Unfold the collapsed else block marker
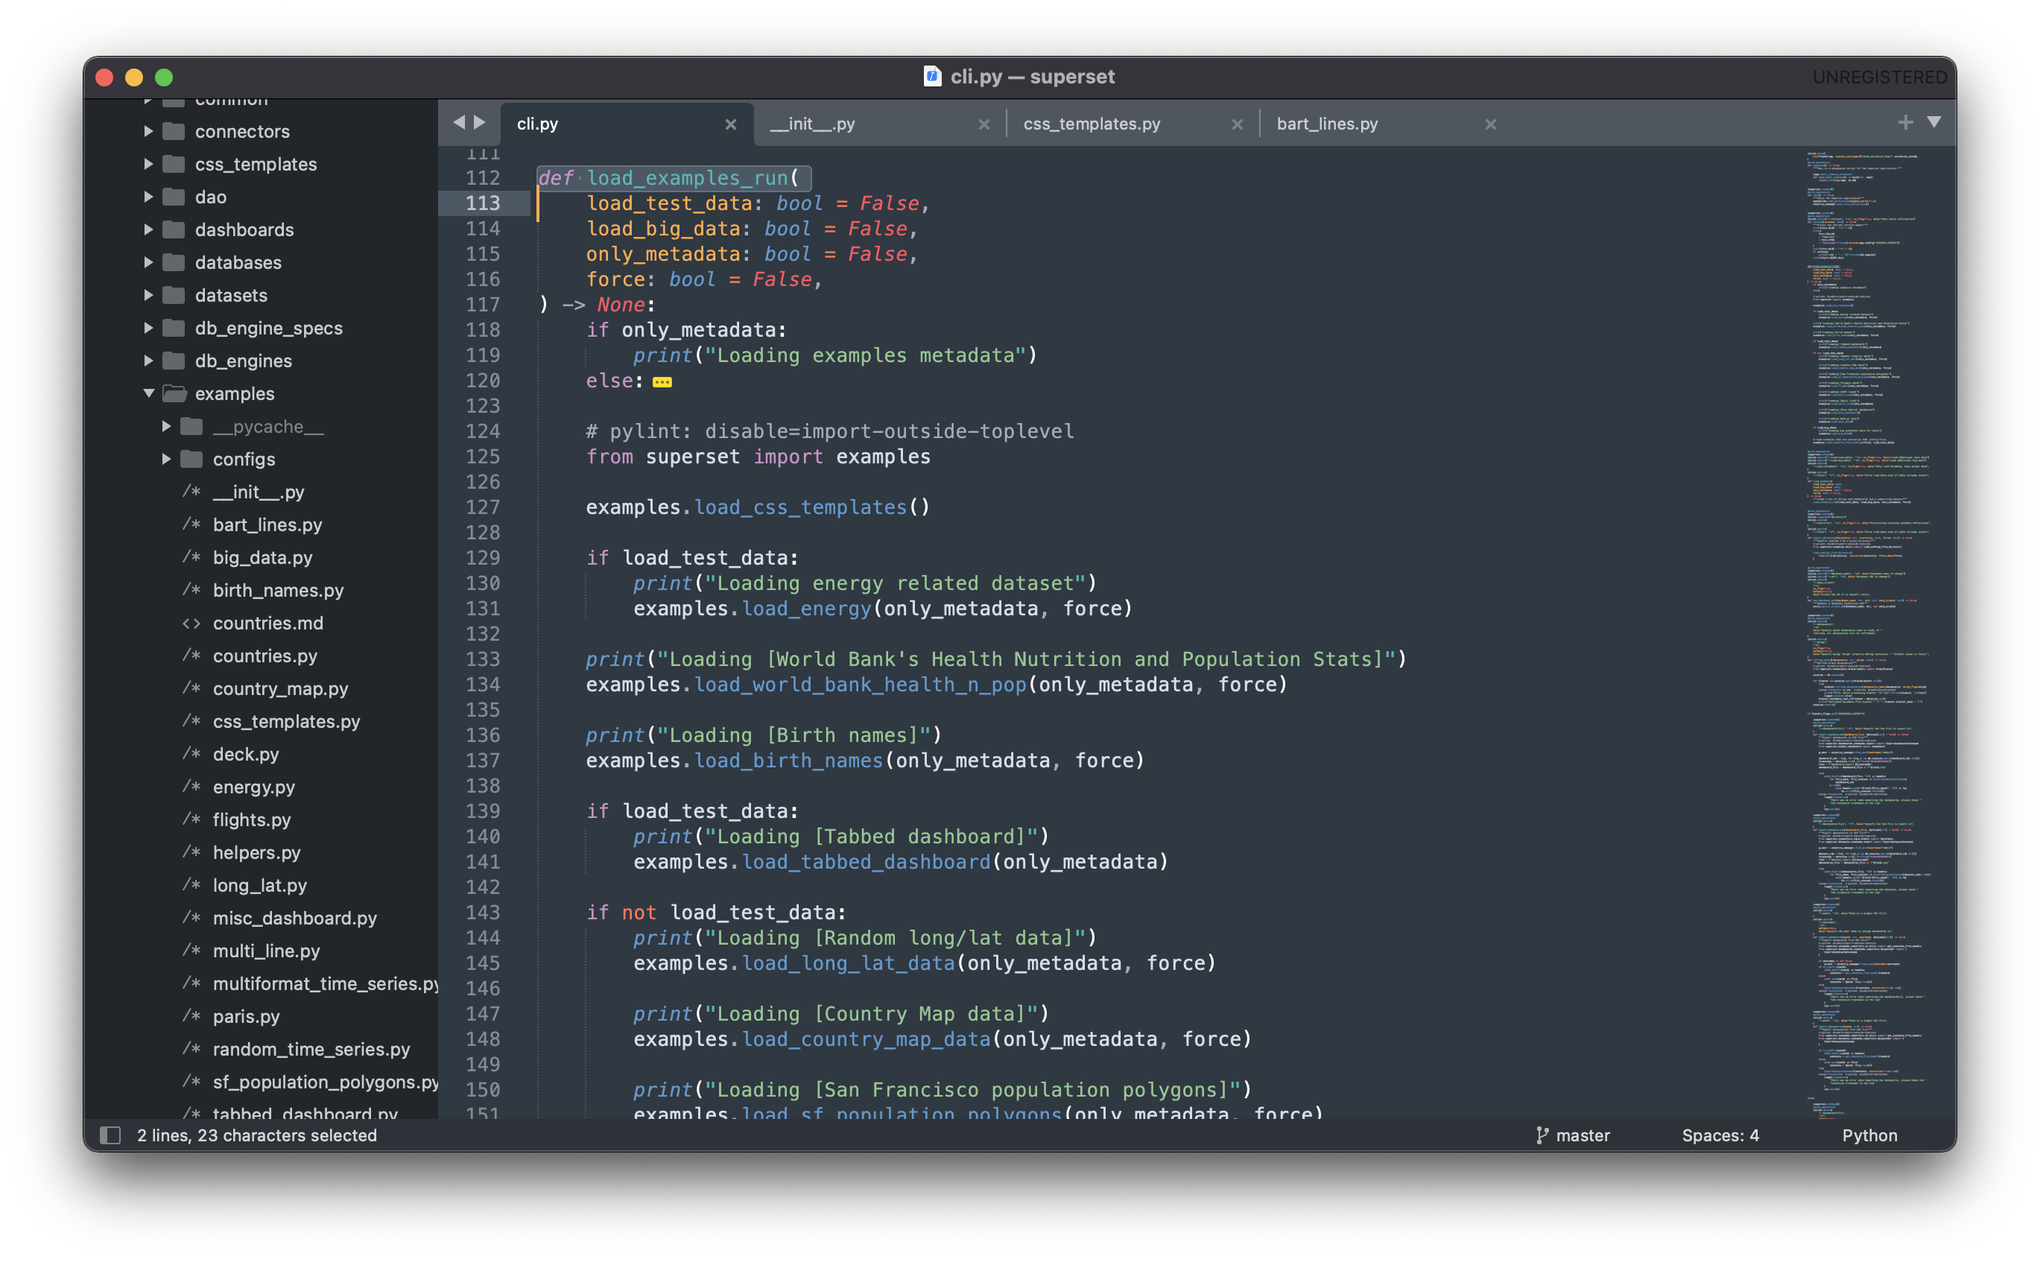The width and height of the screenshot is (2040, 1262). click(x=662, y=382)
